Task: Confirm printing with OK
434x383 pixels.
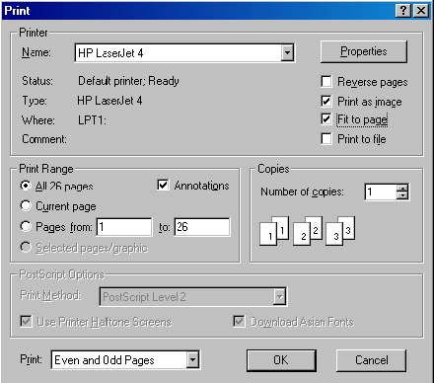Action: click(x=281, y=360)
